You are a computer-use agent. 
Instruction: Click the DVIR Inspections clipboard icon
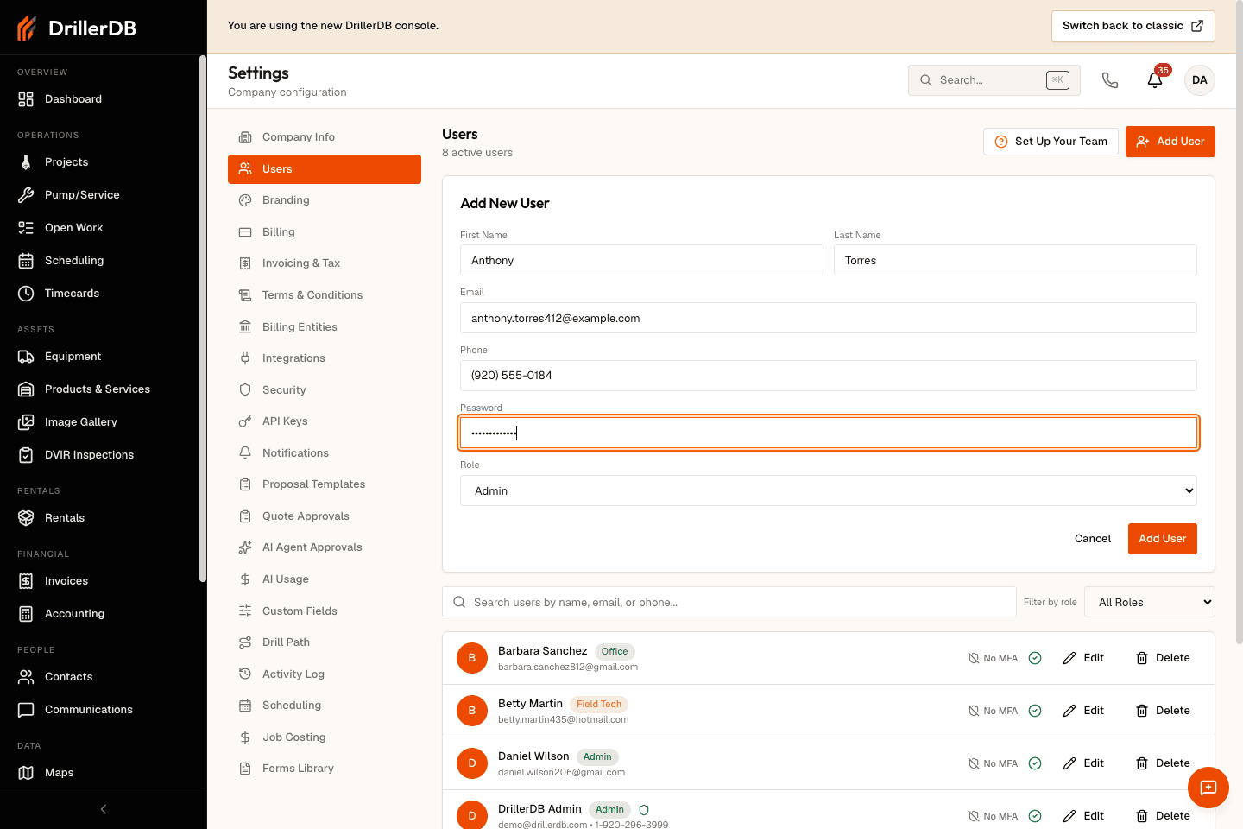(x=26, y=455)
